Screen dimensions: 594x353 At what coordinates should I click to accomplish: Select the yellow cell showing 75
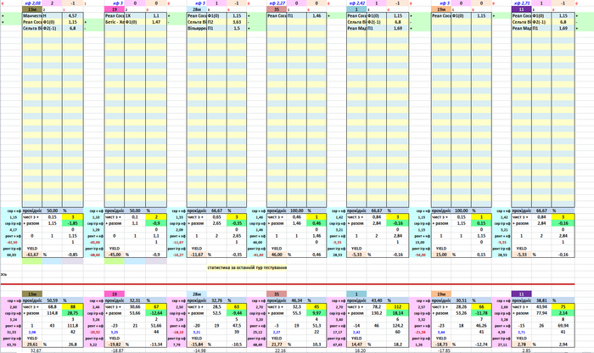[x=563, y=307]
